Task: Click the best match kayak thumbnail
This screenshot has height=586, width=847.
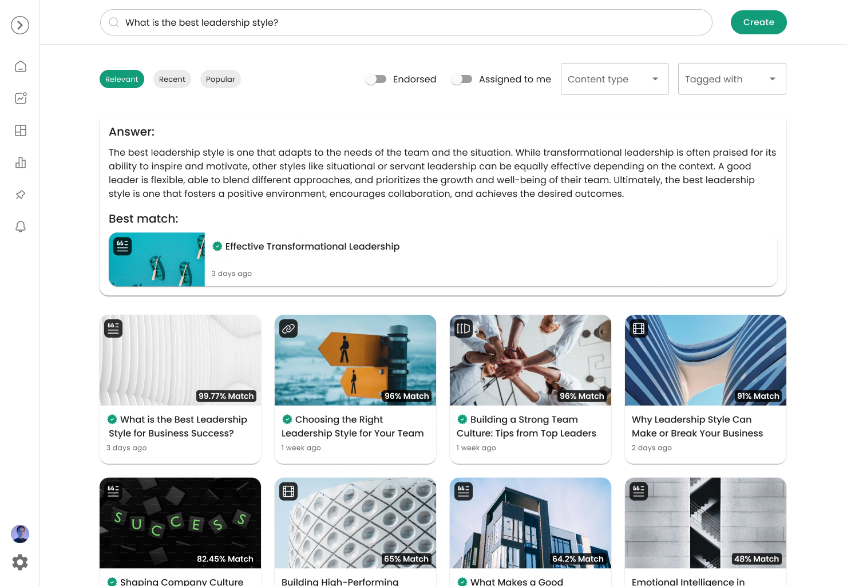Action: 157,259
